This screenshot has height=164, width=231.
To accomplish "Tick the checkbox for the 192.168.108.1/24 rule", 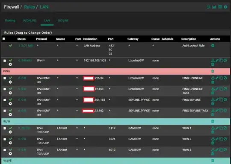I will pyautogui.click(x=5, y=61).
